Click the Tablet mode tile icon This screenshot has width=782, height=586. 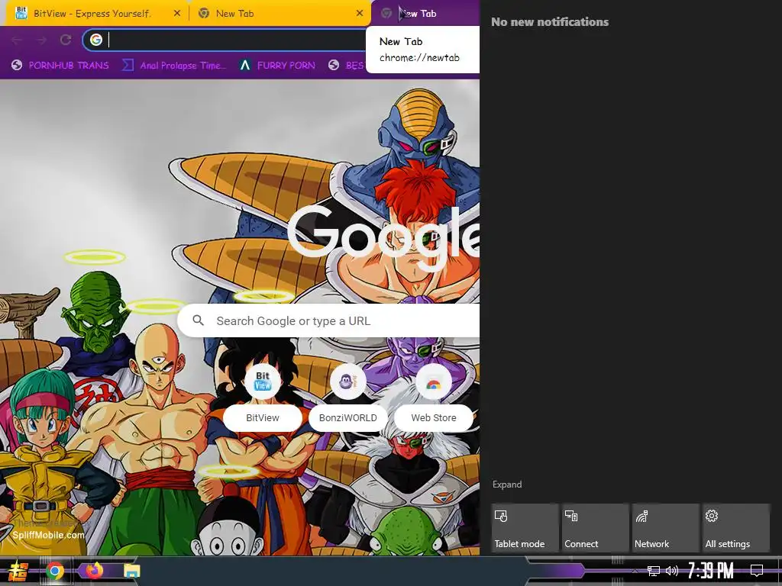(x=501, y=516)
